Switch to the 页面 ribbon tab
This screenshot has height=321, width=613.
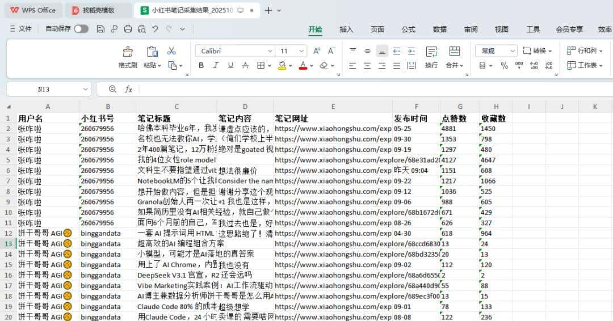(377, 29)
